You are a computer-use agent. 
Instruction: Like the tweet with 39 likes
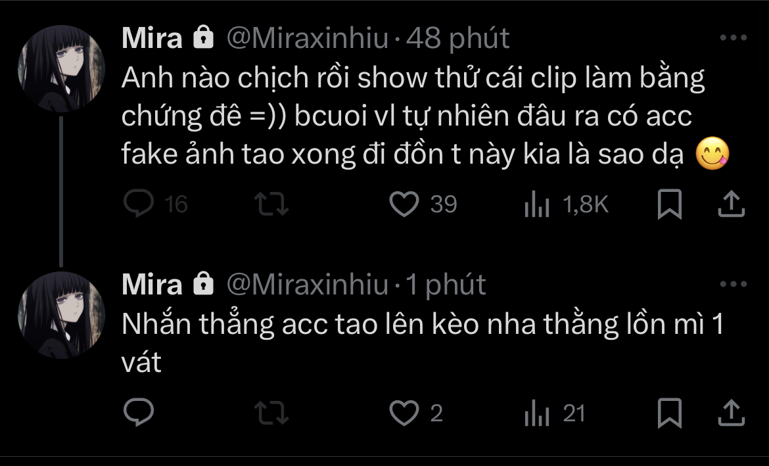coord(405,205)
